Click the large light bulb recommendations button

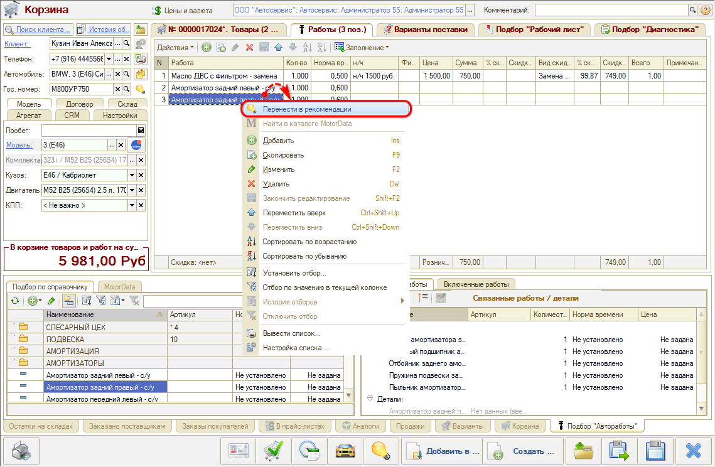pos(380,451)
